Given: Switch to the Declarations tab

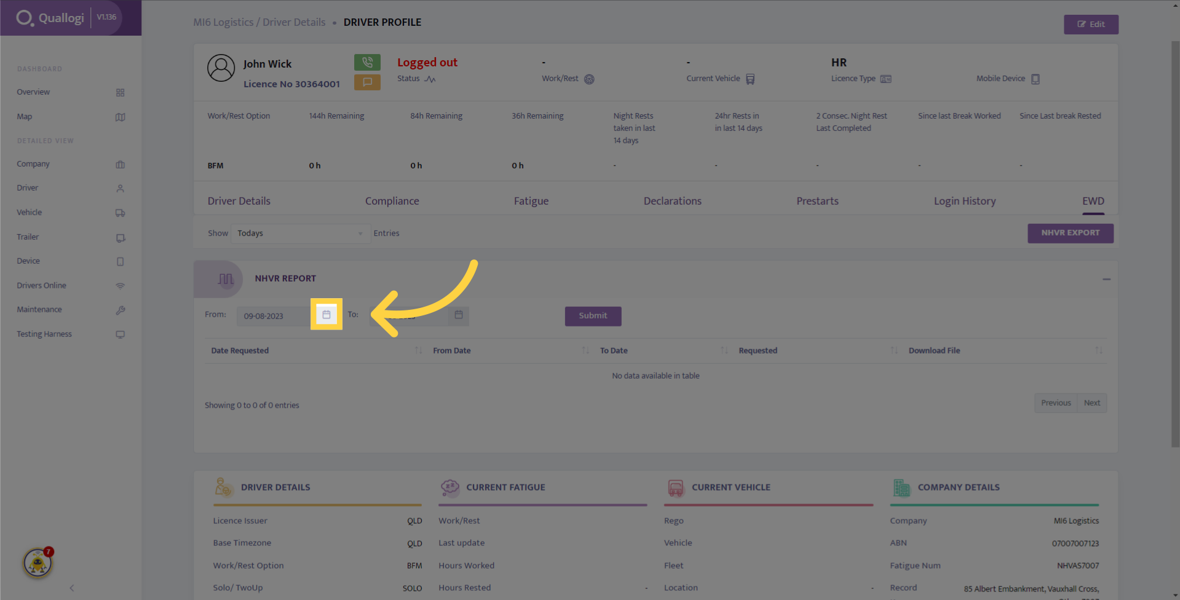Looking at the screenshot, I should tap(673, 201).
